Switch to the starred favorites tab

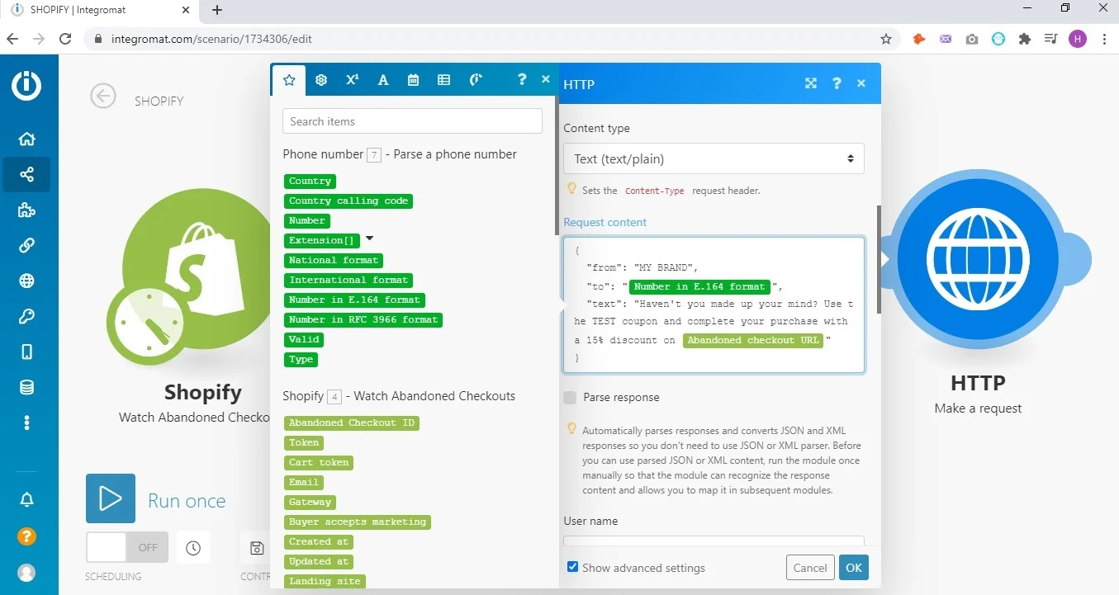(x=289, y=80)
